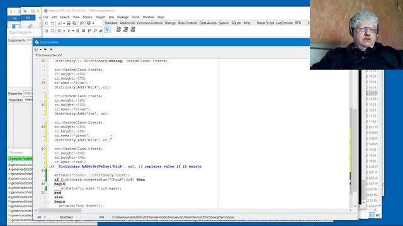
Task: Switch to the Data Access palette tab
Action: point(208,23)
